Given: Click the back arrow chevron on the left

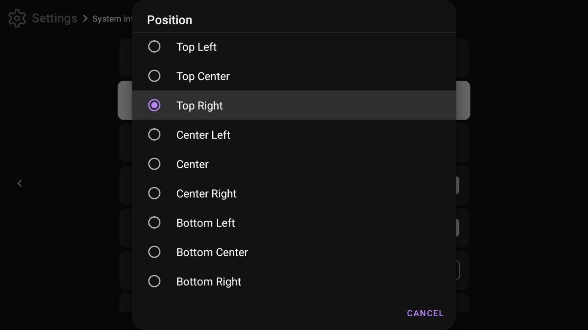Looking at the screenshot, I should (20, 183).
